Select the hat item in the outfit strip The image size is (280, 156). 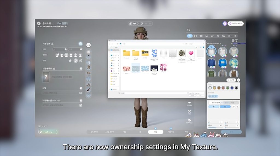click(89, 73)
